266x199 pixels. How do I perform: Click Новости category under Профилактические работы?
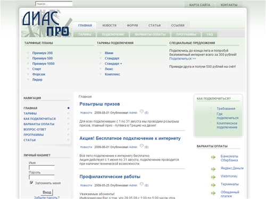(86, 185)
